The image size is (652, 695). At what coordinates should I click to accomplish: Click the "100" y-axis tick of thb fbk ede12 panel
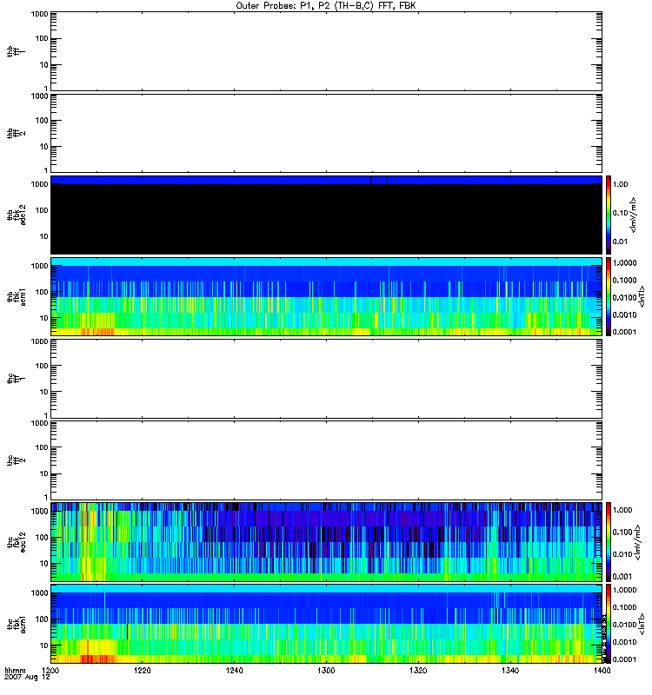click(x=42, y=210)
